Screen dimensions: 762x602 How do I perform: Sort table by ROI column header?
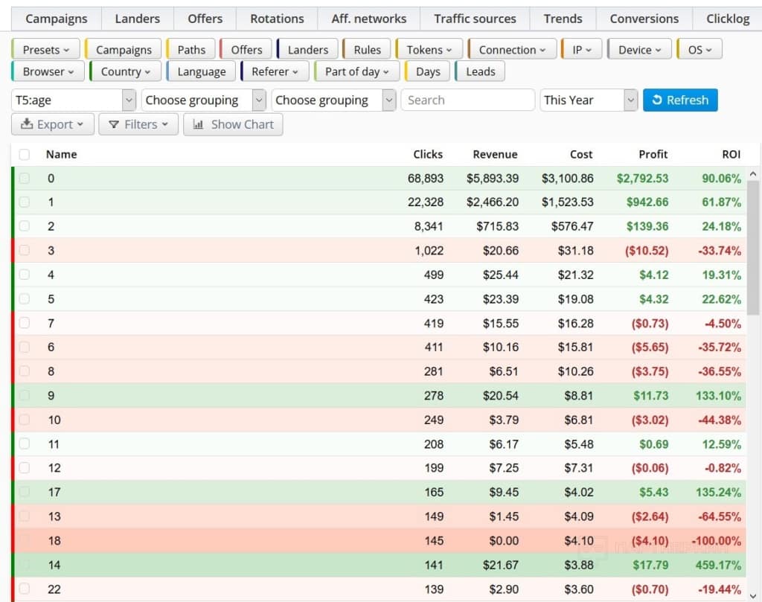[731, 154]
